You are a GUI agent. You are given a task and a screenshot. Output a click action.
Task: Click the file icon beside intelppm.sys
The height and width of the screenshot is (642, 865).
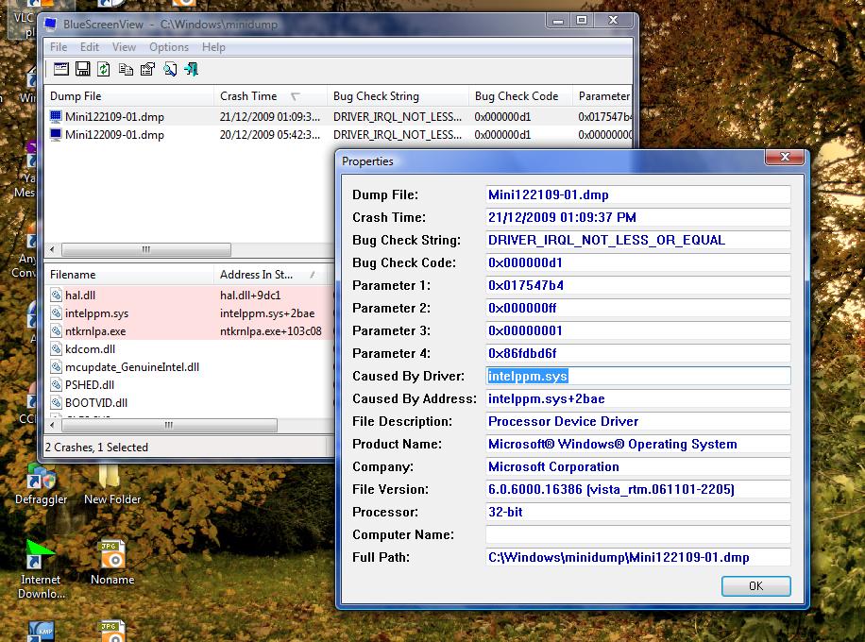56,313
